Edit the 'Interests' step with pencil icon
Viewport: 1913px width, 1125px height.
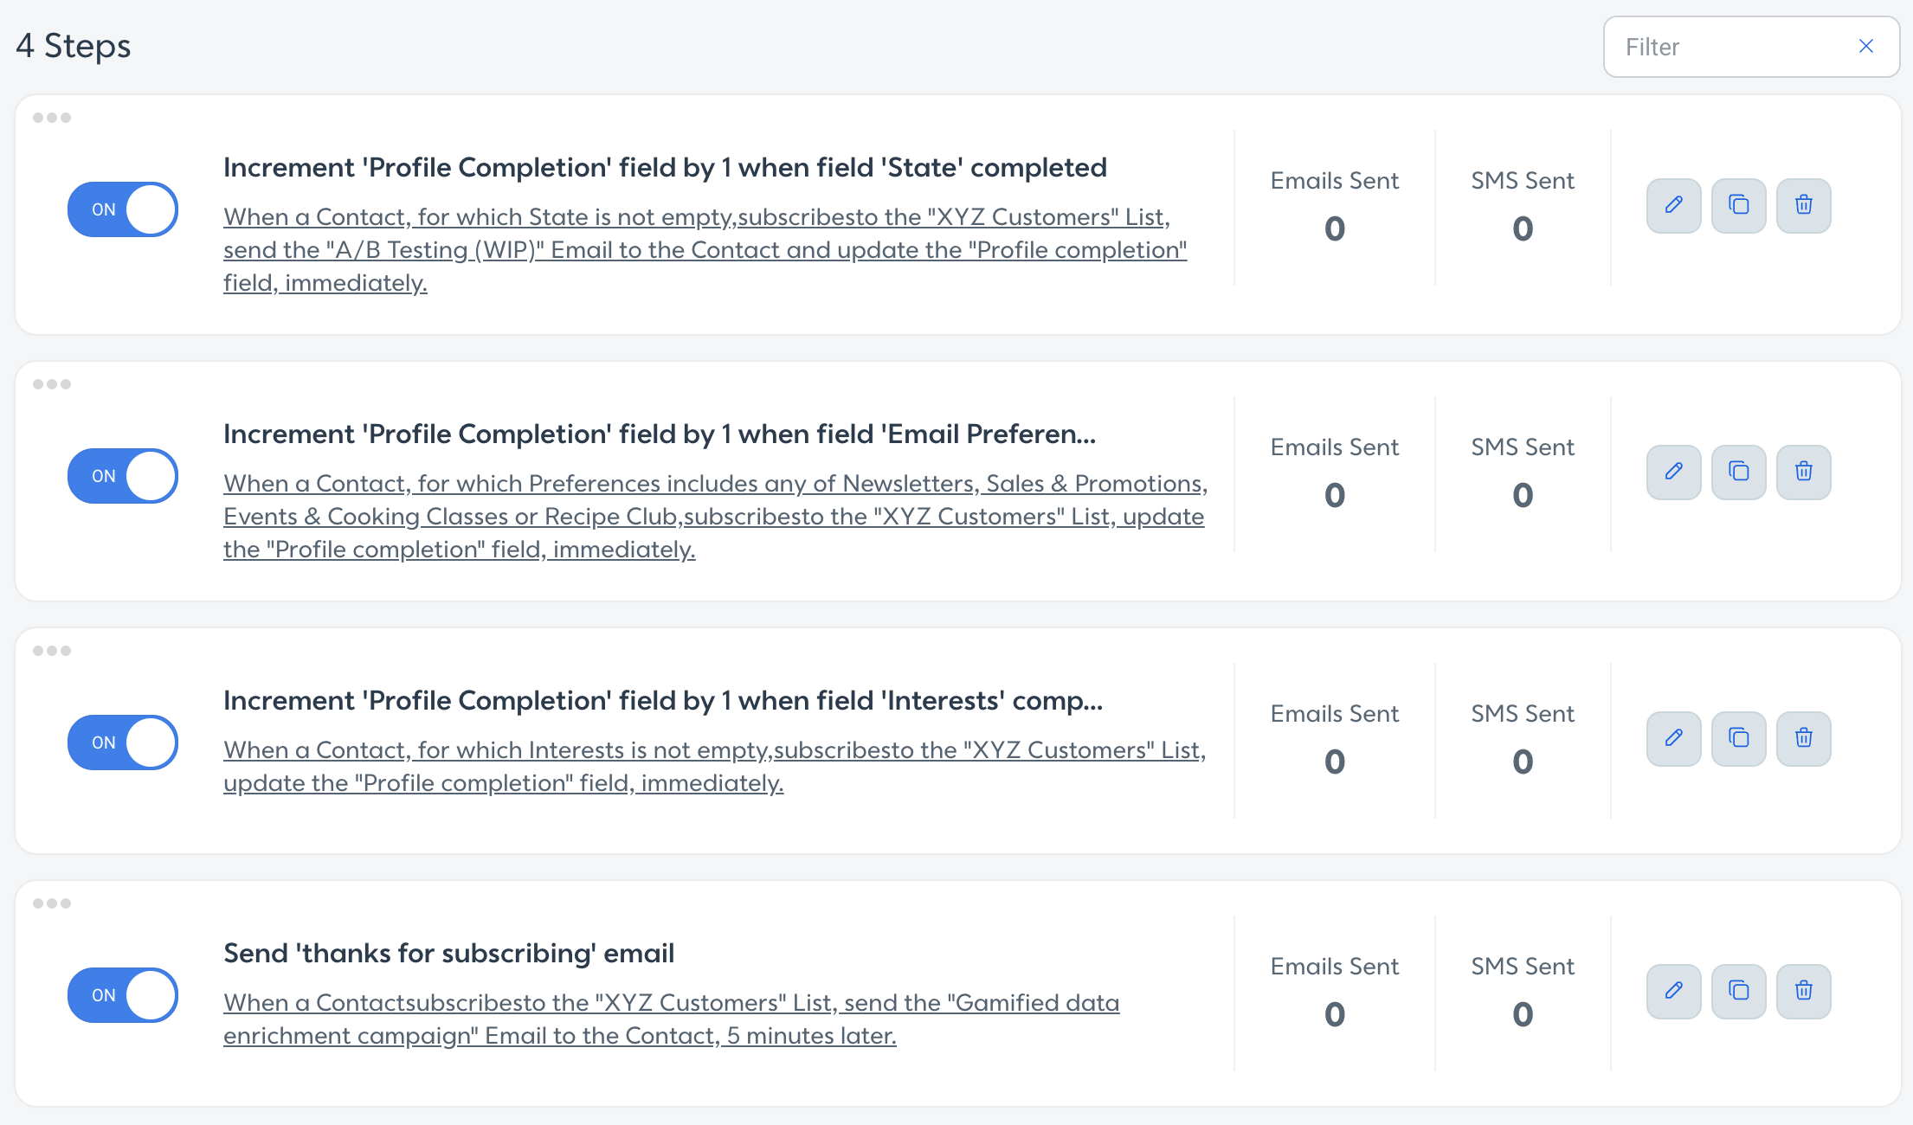coord(1673,739)
